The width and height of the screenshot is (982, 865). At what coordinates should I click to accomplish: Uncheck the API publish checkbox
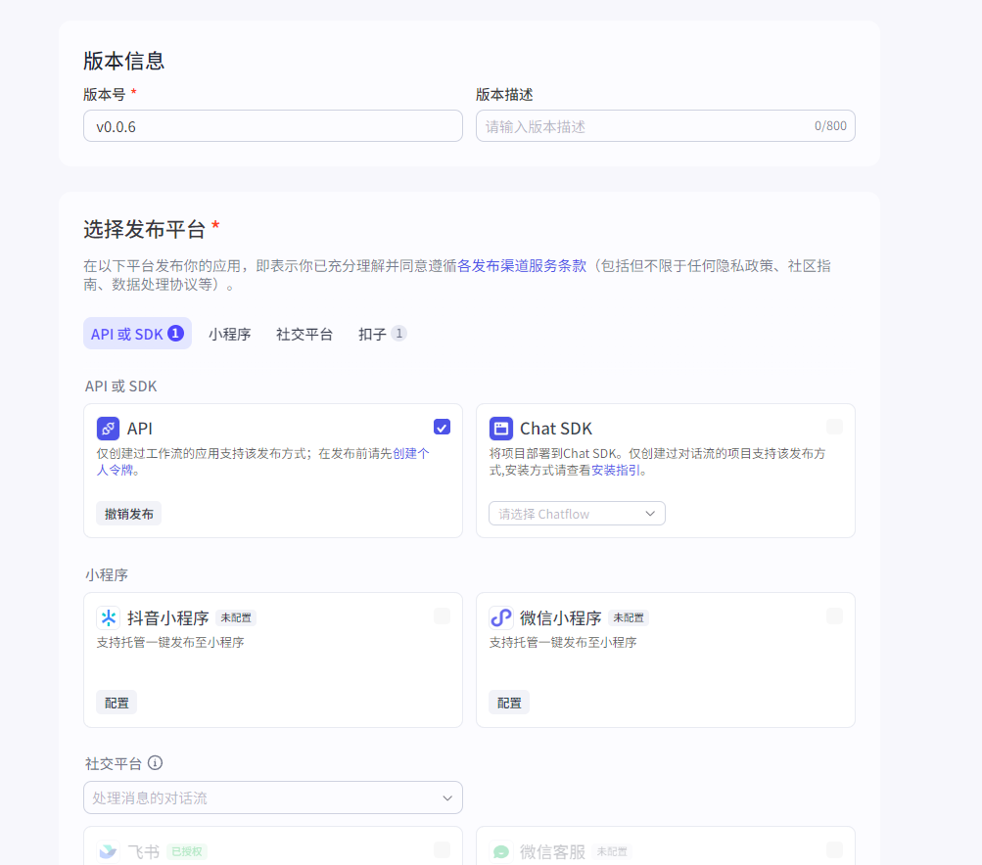coord(442,427)
